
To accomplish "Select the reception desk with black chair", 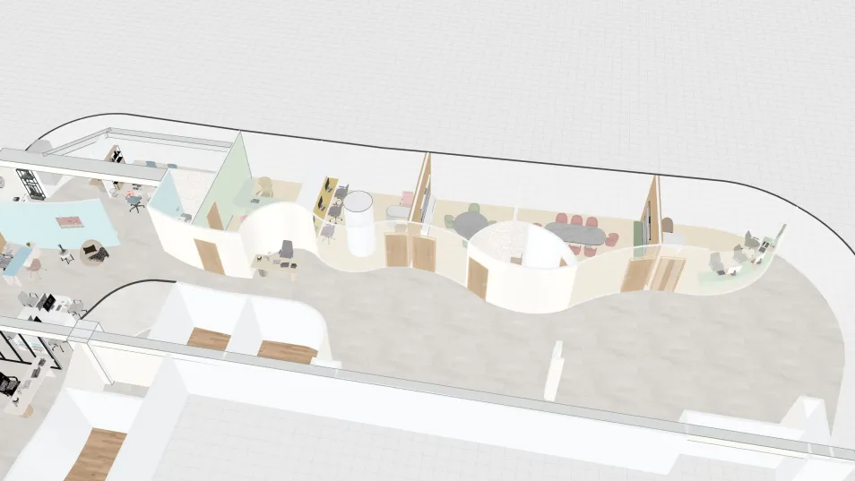I will 277,262.
